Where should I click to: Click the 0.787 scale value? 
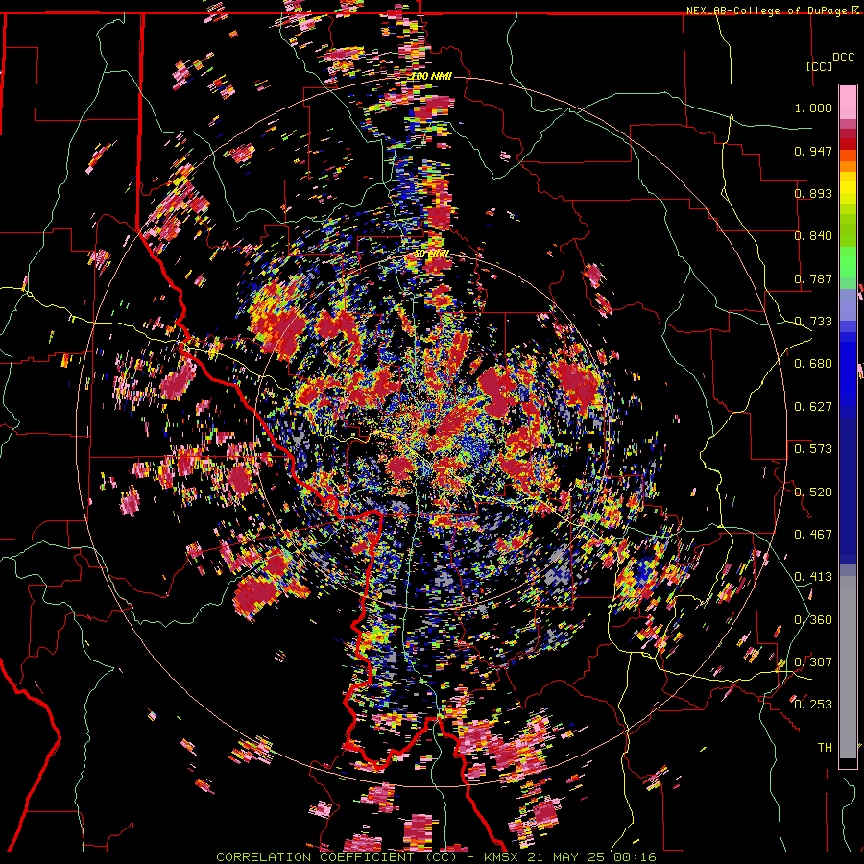[813, 278]
